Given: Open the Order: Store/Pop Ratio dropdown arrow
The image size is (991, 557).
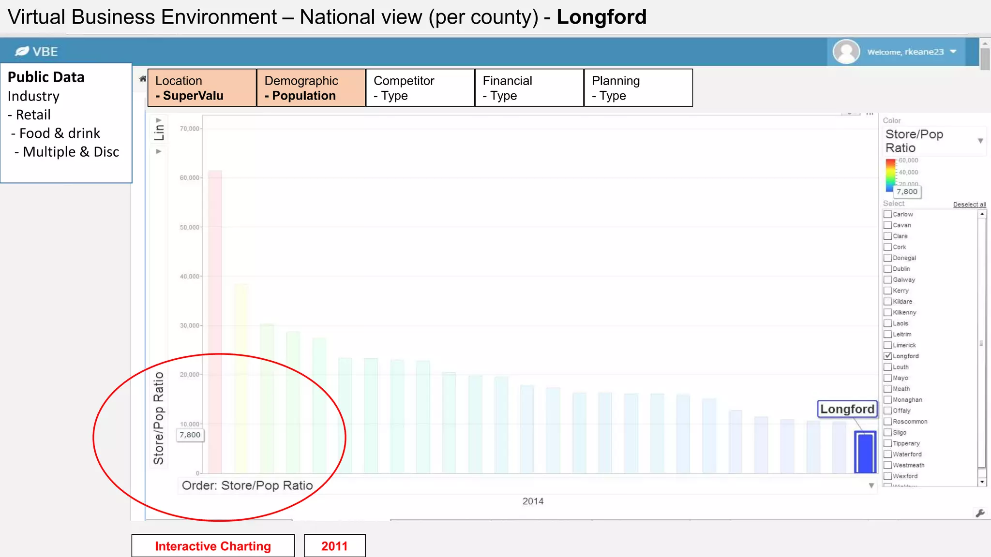Looking at the screenshot, I should [871, 485].
